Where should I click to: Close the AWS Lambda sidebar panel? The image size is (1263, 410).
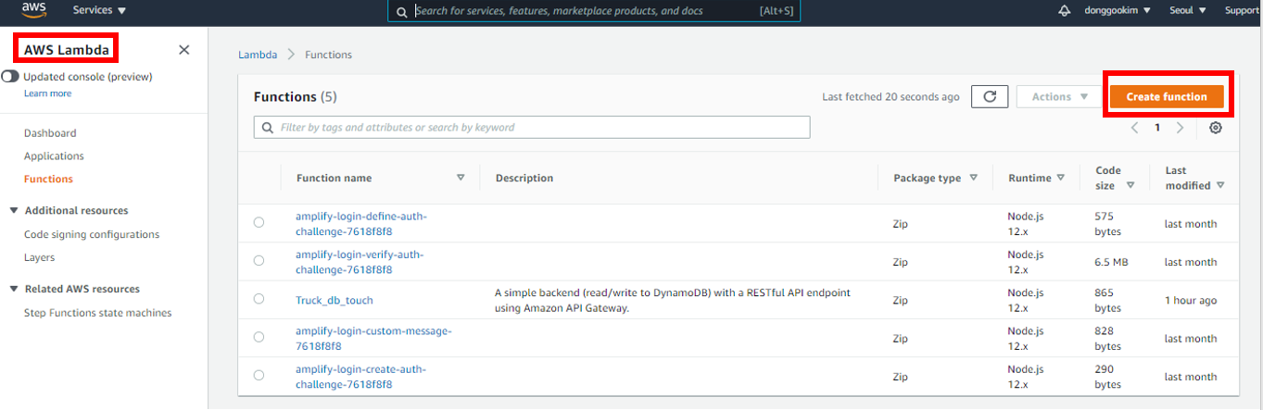183,50
